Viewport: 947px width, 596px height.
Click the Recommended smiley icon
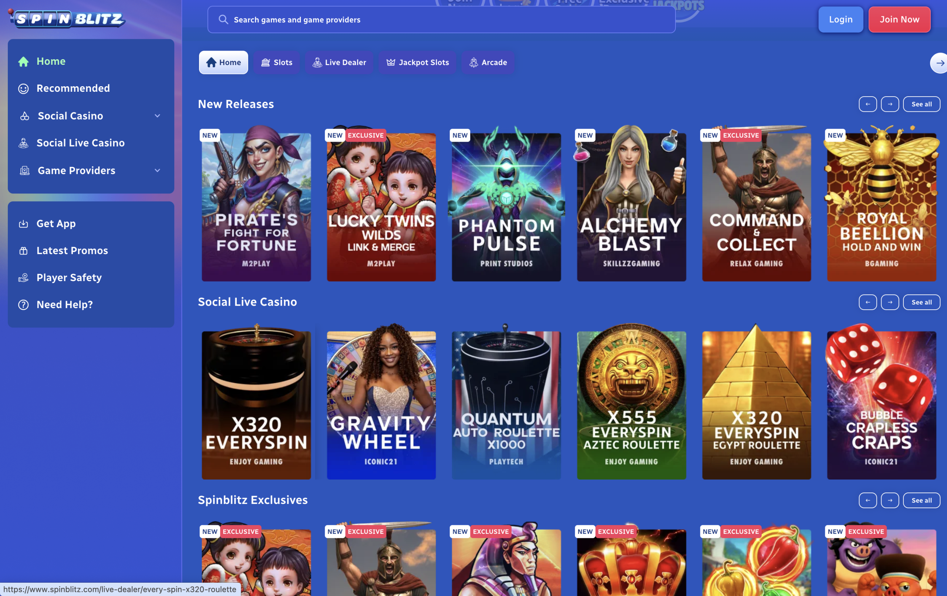point(24,88)
